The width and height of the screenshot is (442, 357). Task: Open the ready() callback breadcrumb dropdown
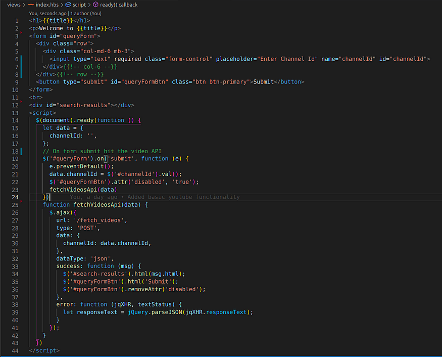(119, 5)
